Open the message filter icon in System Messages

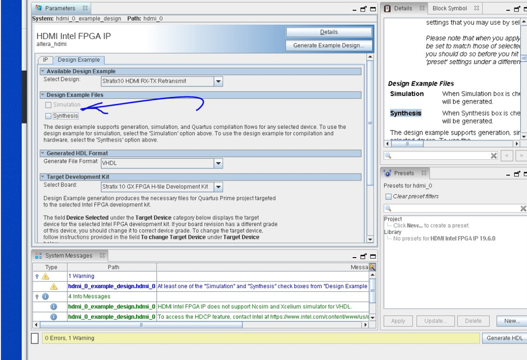372,267
